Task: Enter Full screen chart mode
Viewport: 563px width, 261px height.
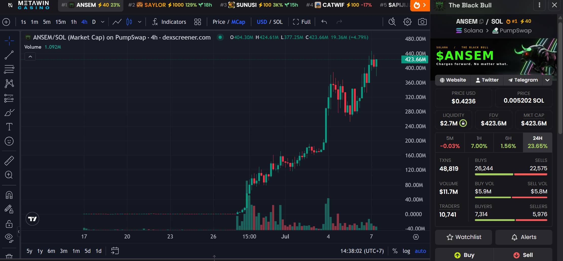Action: coord(302,22)
